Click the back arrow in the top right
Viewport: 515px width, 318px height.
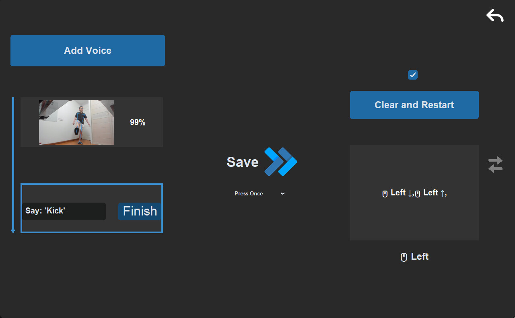click(494, 16)
